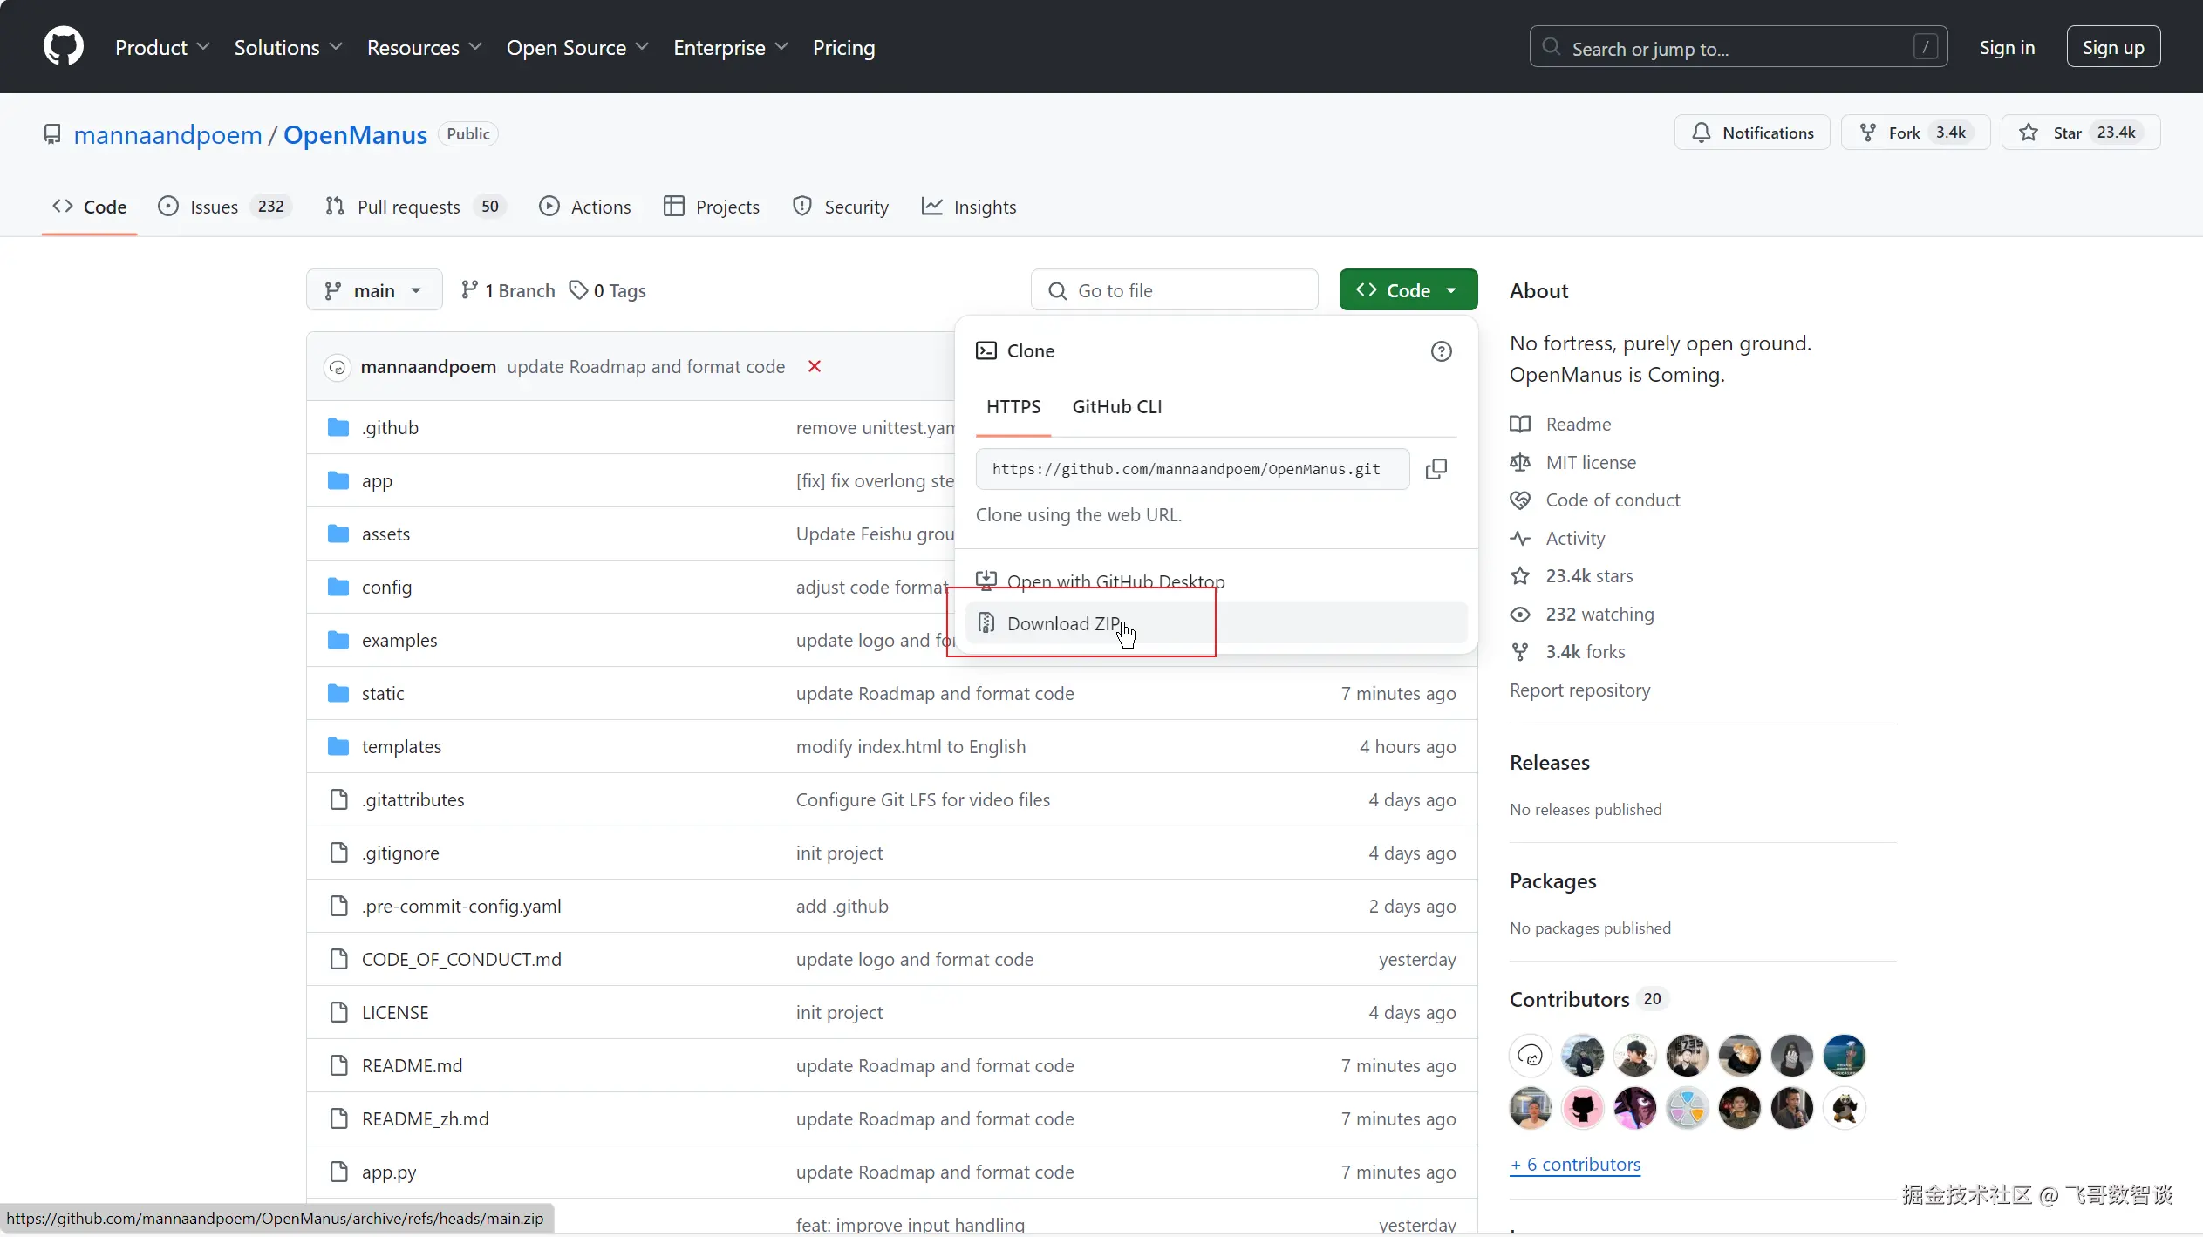Open the Notifications bell button
Screen dimensions: 2203x1237
tap(1751, 133)
